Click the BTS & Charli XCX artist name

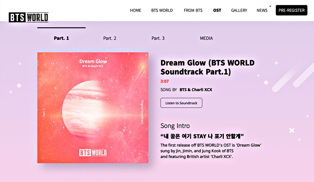click(x=196, y=90)
